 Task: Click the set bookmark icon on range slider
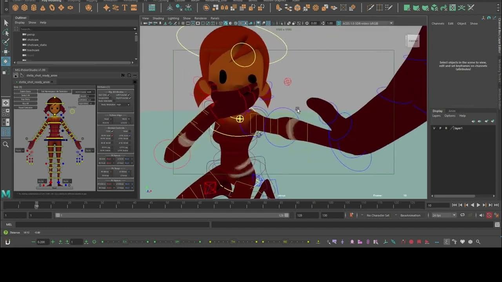[x=351, y=215]
